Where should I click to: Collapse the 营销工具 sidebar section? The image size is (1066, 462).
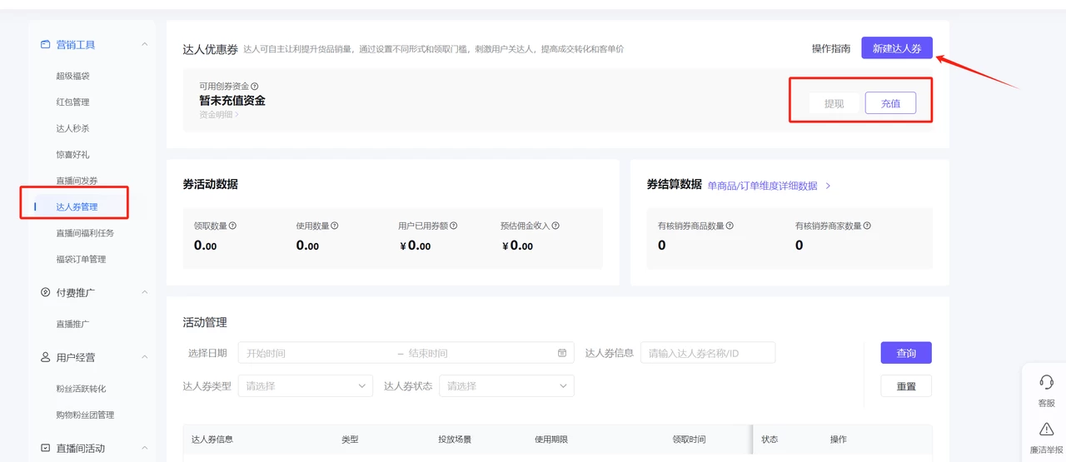point(145,45)
